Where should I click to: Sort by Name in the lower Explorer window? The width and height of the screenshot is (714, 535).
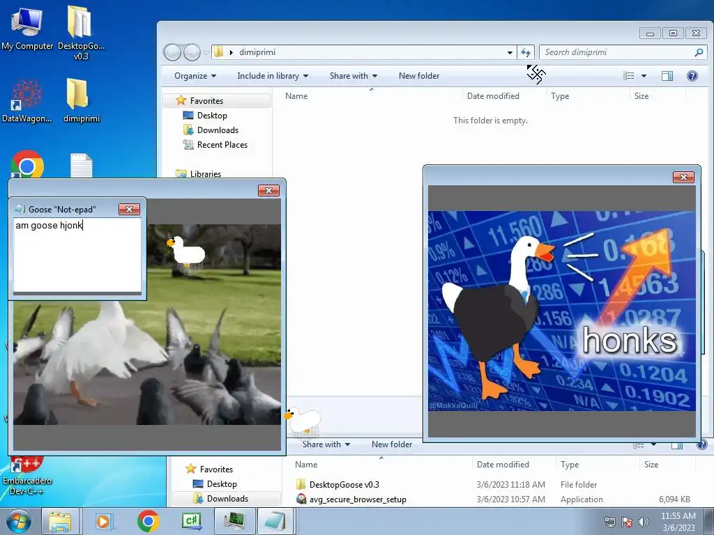click(x=306, y=465)
